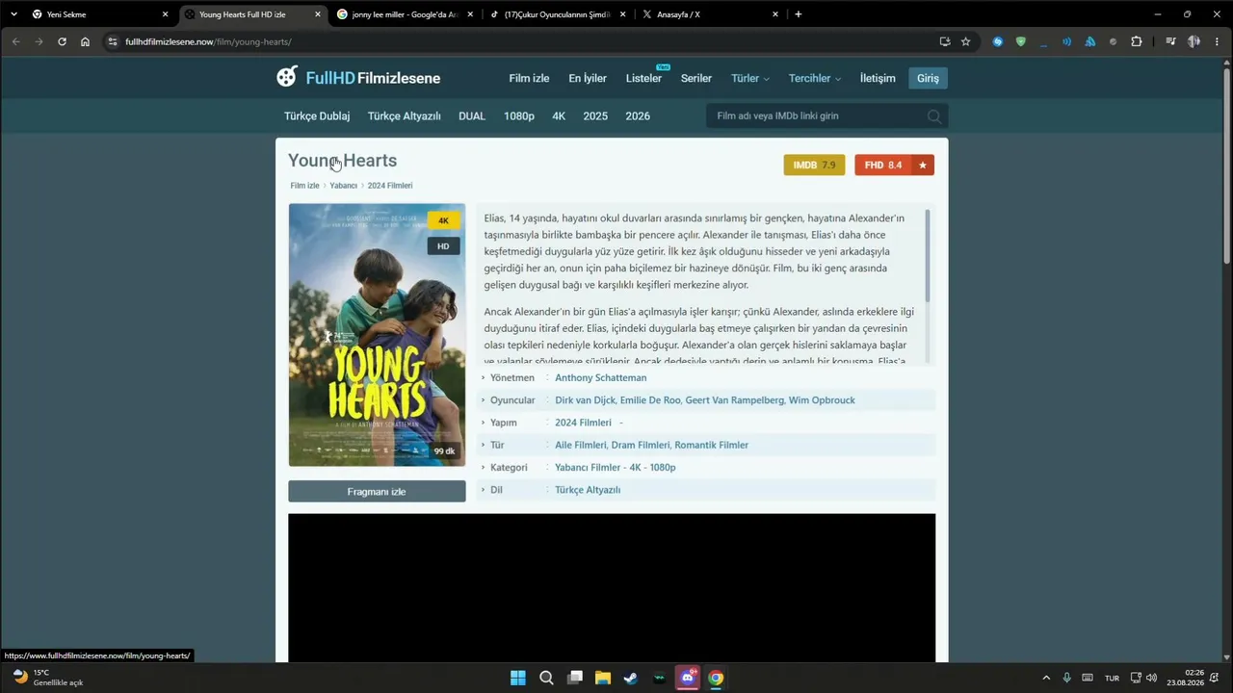Viewport: 1233px width, 693px height.
Task: Open the blue sound waves extension icon
Action: click(x=1067, y=41)
